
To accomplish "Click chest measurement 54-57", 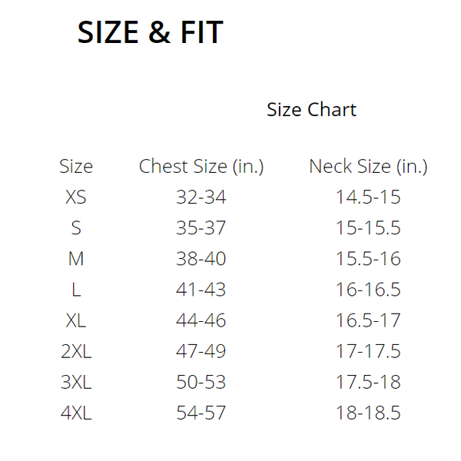I will [201, 413].
